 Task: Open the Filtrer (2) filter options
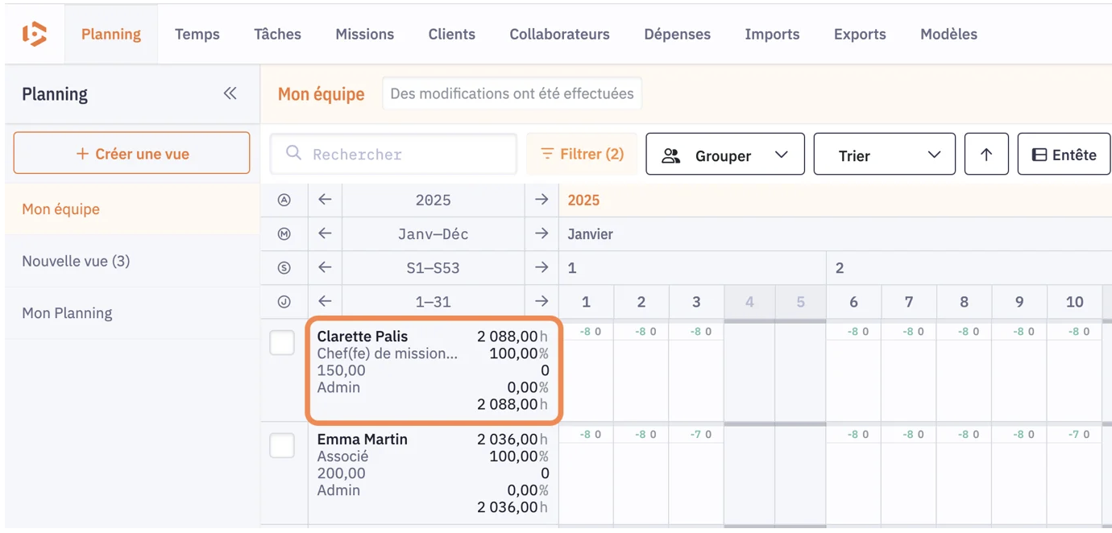(x=582, y=154)
